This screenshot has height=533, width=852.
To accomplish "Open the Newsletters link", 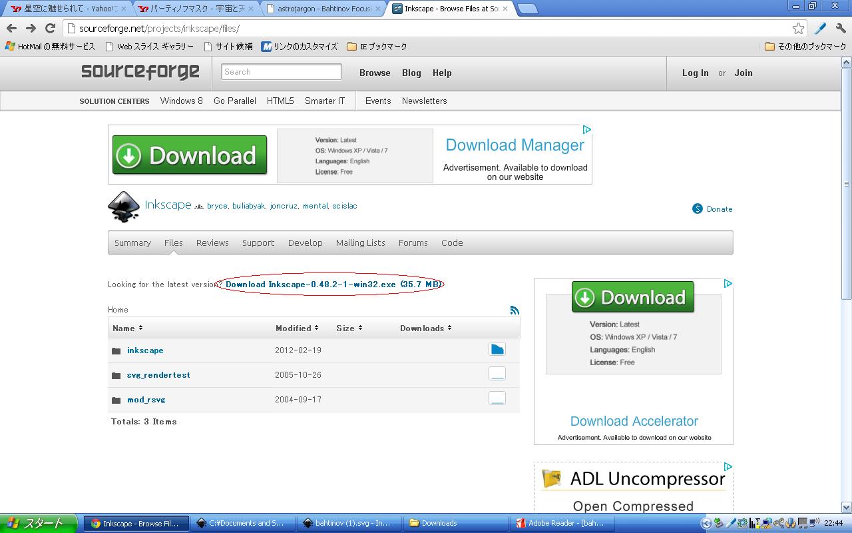I will point(425,101).
